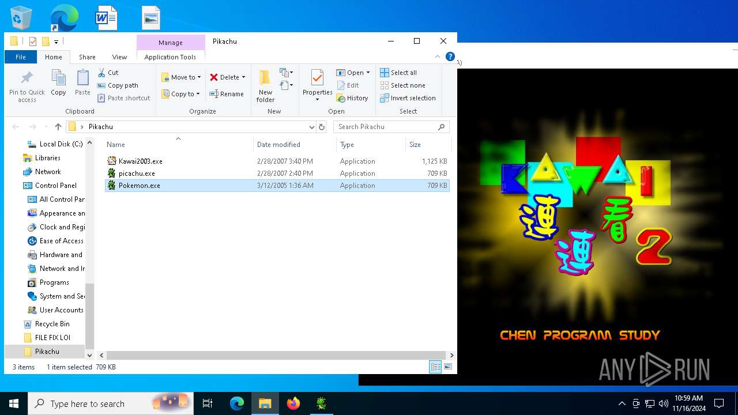Click Paste shortcut command

pos(123,98)
